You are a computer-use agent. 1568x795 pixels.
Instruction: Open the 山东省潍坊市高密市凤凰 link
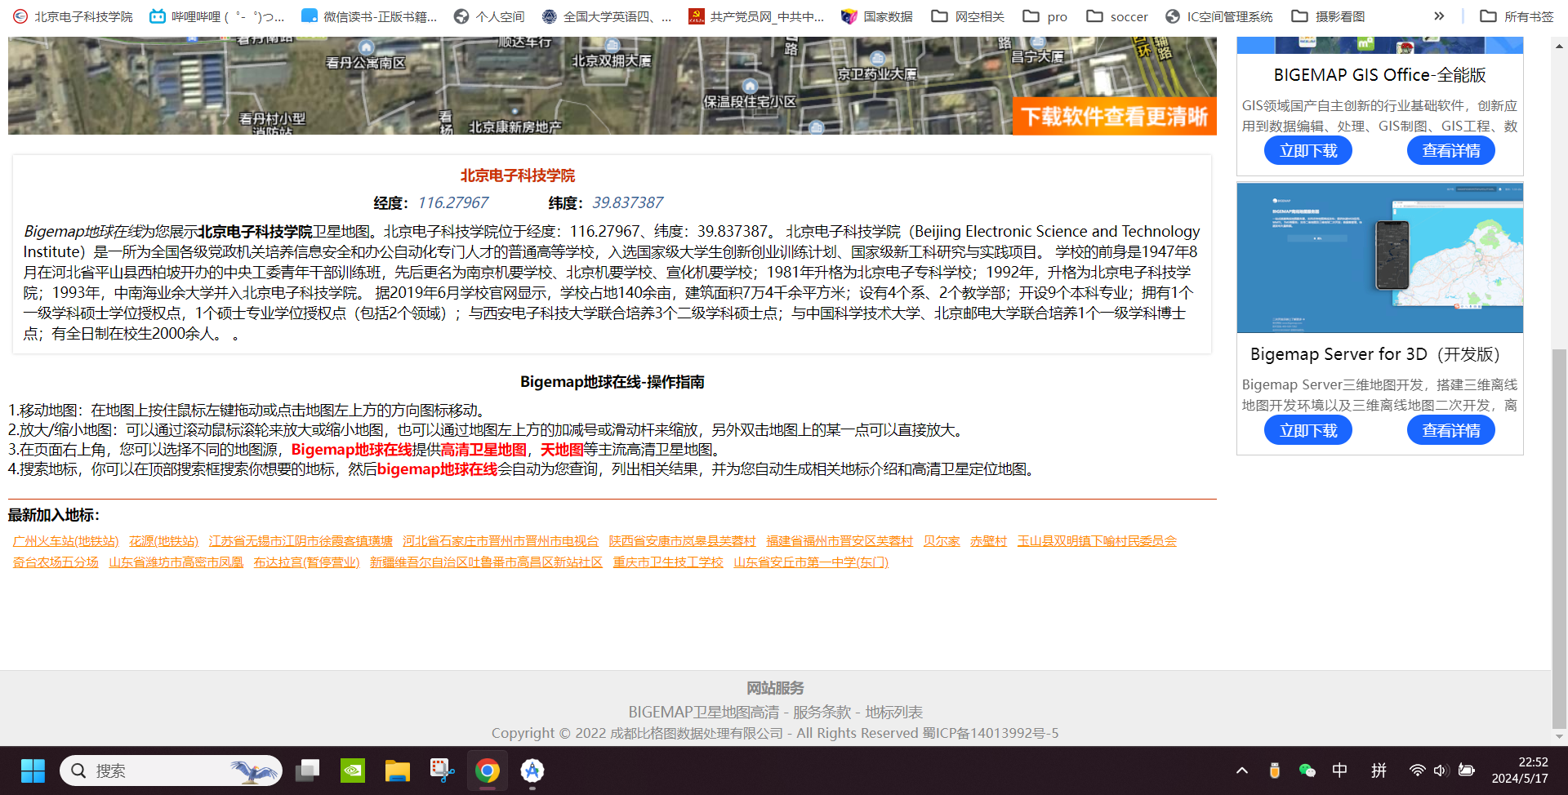point(176,562)
